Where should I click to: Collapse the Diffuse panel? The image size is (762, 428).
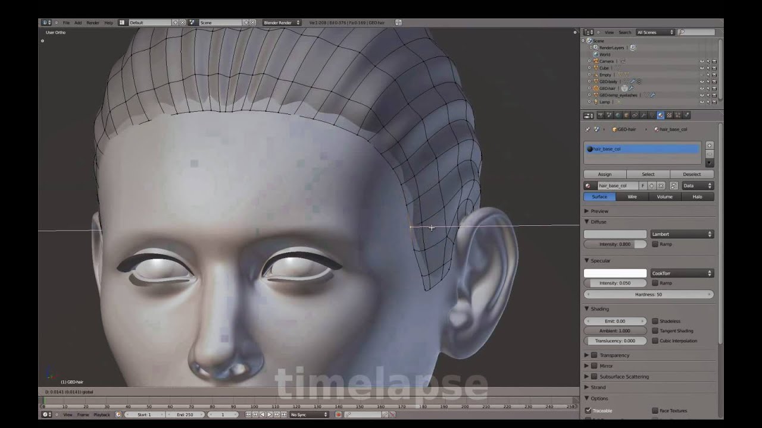[x=586, y=222]
